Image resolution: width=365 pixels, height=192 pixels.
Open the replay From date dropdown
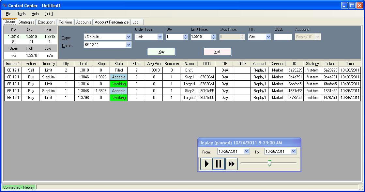pos(246,151)
